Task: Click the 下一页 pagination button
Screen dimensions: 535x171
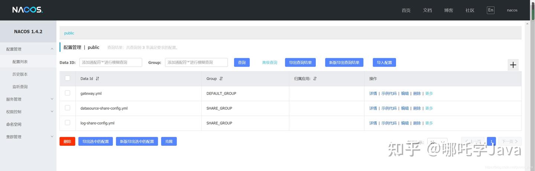Action: tap(510, 141)
